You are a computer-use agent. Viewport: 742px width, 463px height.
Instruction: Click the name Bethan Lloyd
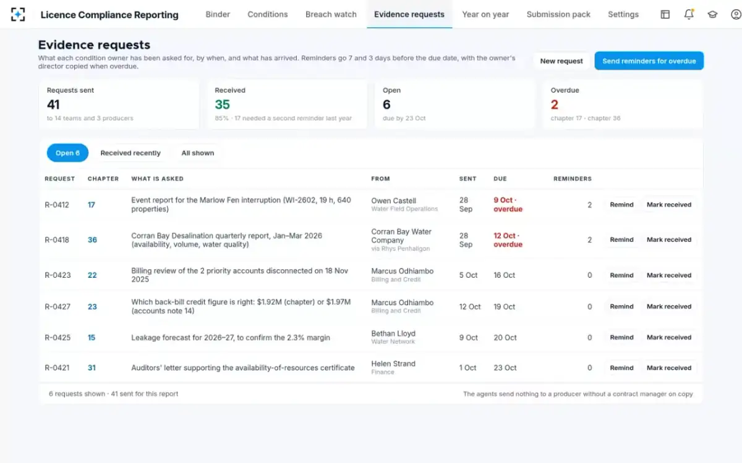(x=393, y=333)
